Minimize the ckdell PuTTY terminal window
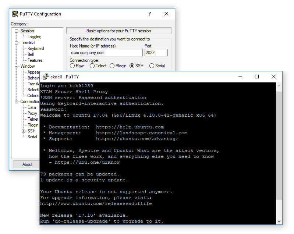 240,77
